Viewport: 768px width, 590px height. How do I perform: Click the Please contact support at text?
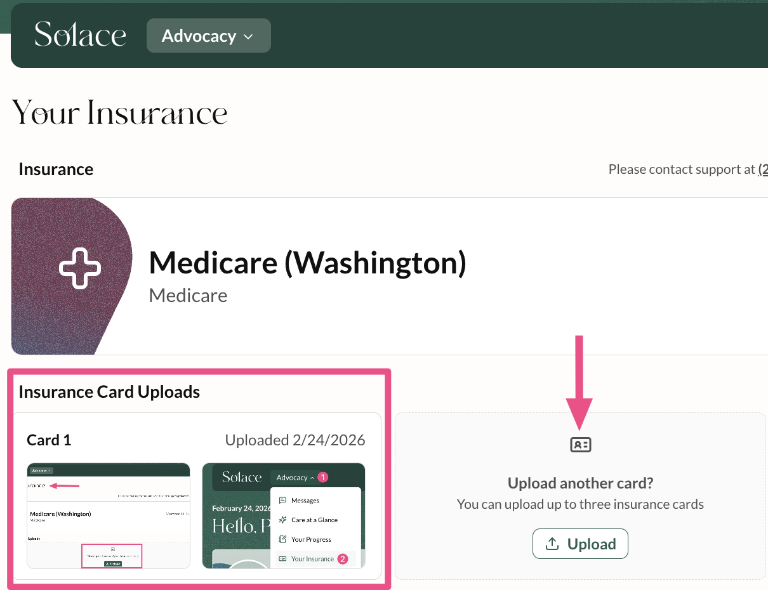tap(682, 169)
